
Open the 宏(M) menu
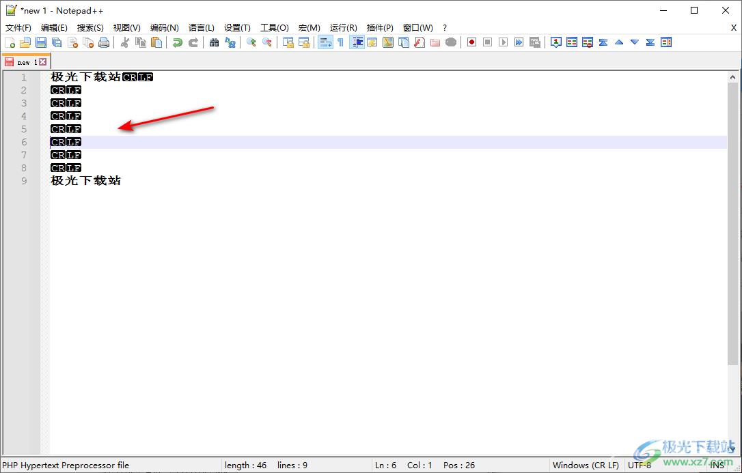pos(310,28)
